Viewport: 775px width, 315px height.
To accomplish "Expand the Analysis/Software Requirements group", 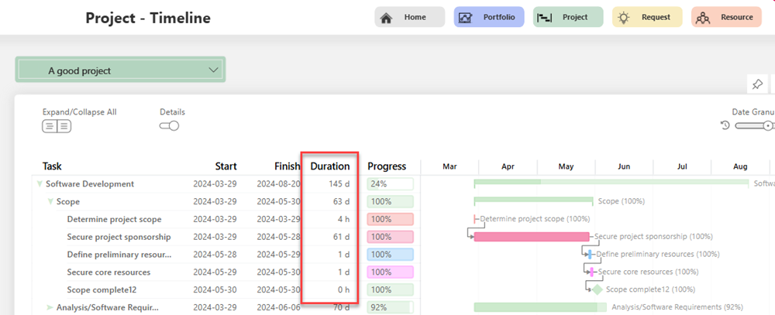I will point(50,307).
